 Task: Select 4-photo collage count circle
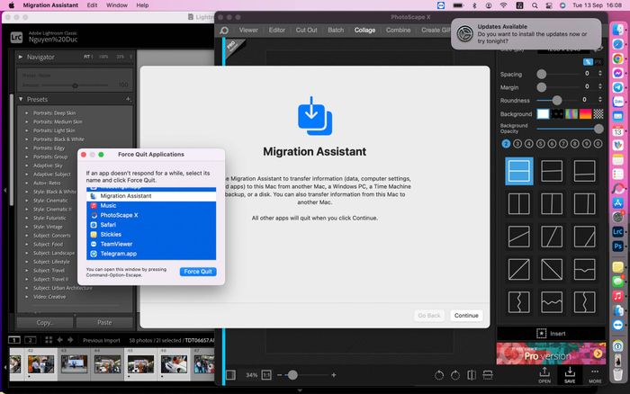529,143
